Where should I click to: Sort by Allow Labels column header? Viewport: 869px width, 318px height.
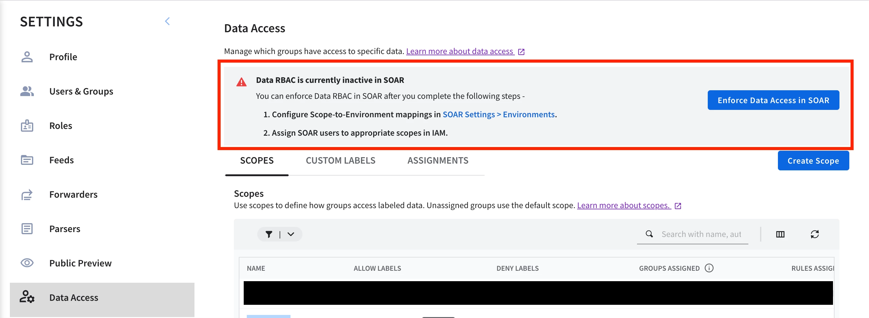point(377,268)
